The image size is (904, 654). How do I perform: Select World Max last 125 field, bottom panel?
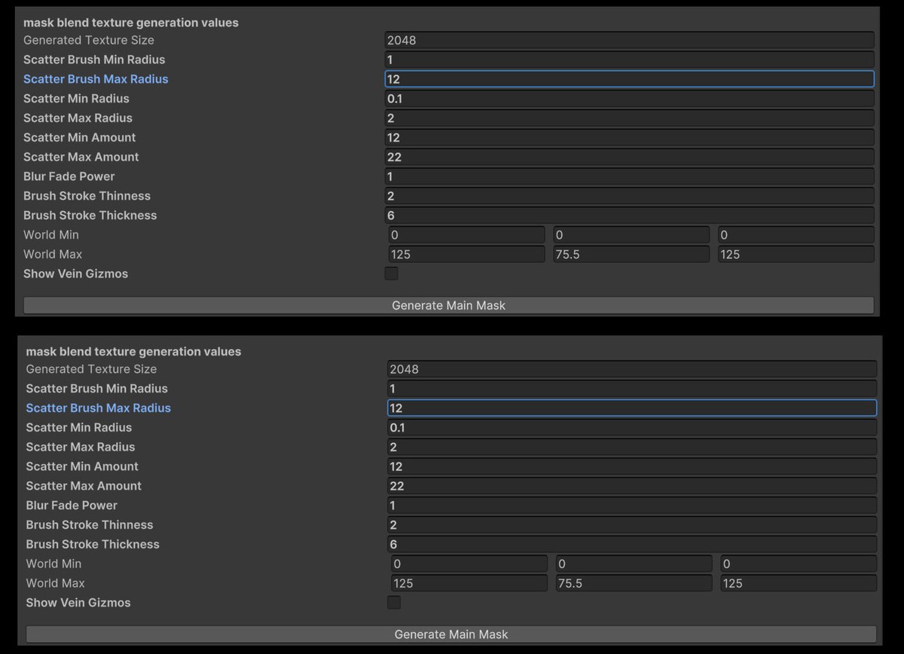(x=799, y=583)
